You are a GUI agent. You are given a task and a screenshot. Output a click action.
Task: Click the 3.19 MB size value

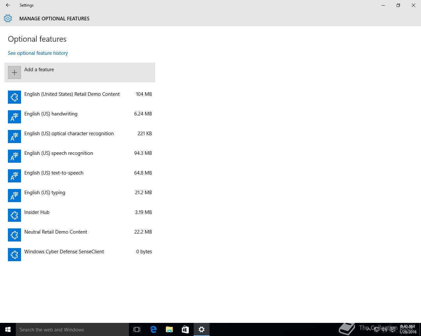[143, 212]
